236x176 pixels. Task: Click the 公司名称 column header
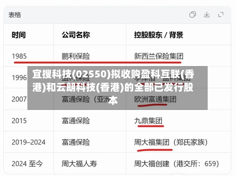pyautogui.click(x=76, y=35)
